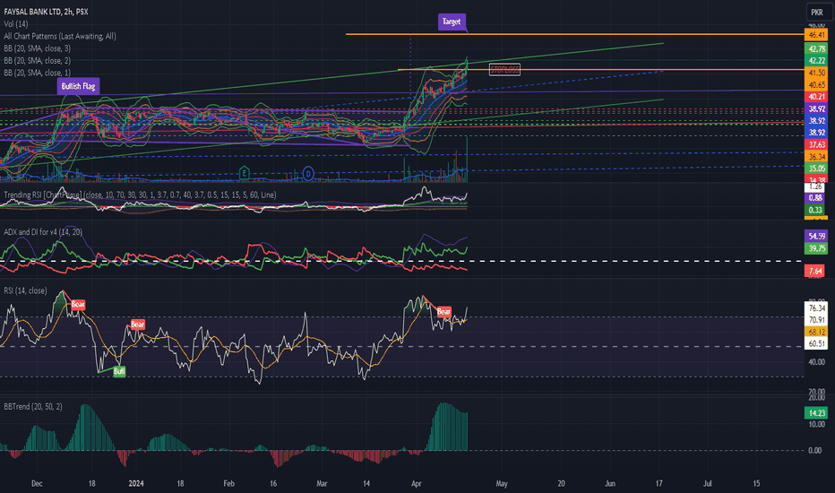The width and height of the screenshot is (835, 493).
Task: Click the purple 0.88 Trending RSI label
Action: [814, 198]
